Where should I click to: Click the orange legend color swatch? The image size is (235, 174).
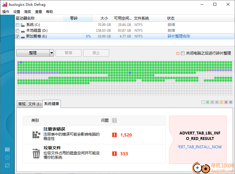pyautogui.click(x=221, y=102)
